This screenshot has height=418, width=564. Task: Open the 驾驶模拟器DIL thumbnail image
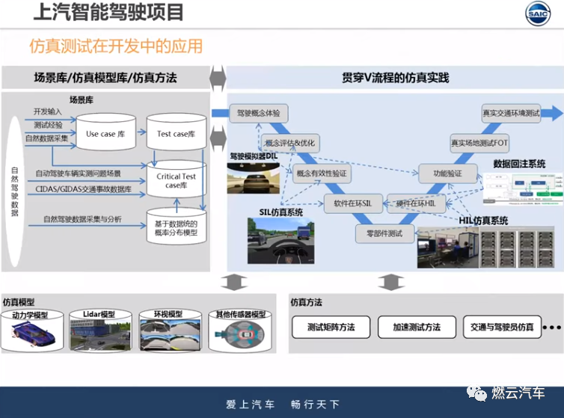[254, 178]
